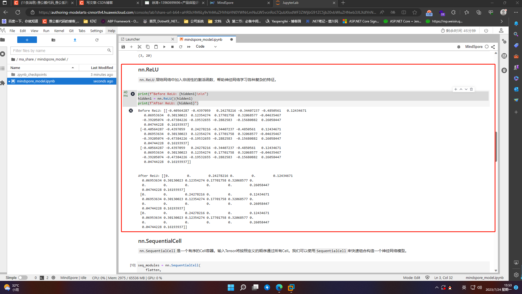Open Windows taskbar search
The width and height of the screenshot is (522, 294).
(243, 287)
